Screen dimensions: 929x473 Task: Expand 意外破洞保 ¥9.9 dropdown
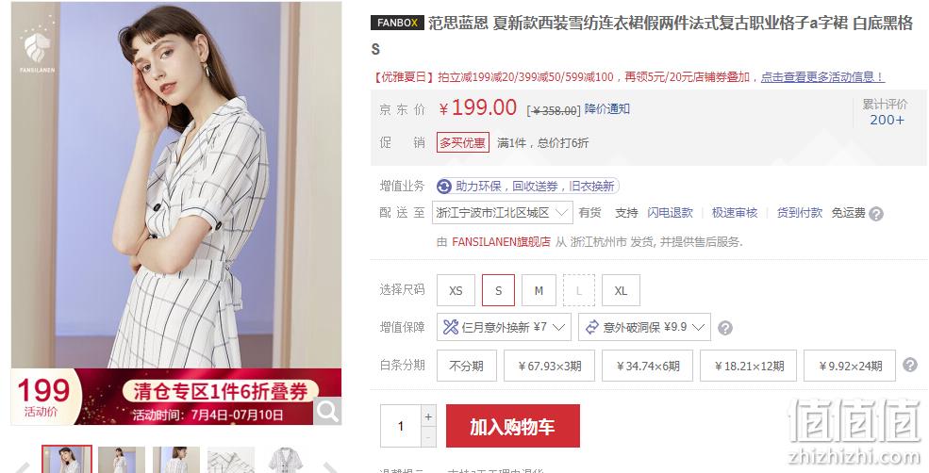click(x=644, y=327)
